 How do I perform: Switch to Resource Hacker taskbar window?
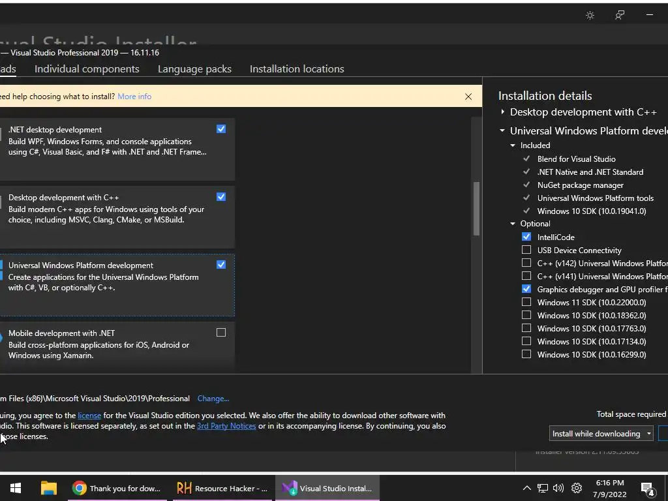(x=222, y=488)
